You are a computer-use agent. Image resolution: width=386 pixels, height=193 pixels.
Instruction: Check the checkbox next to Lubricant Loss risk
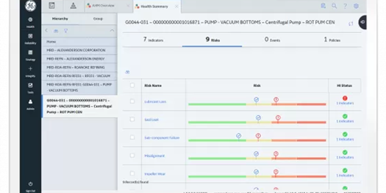pos(132,101)
